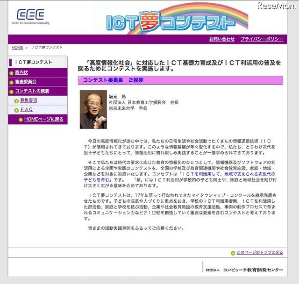The image size is (299, 284).
Task: Click the コンピュータ教育開発センター footer text
Action: (253, 270)
